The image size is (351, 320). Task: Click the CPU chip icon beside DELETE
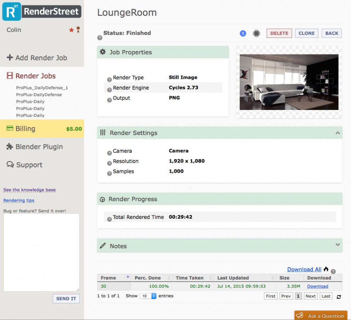[x=256, y=33]
